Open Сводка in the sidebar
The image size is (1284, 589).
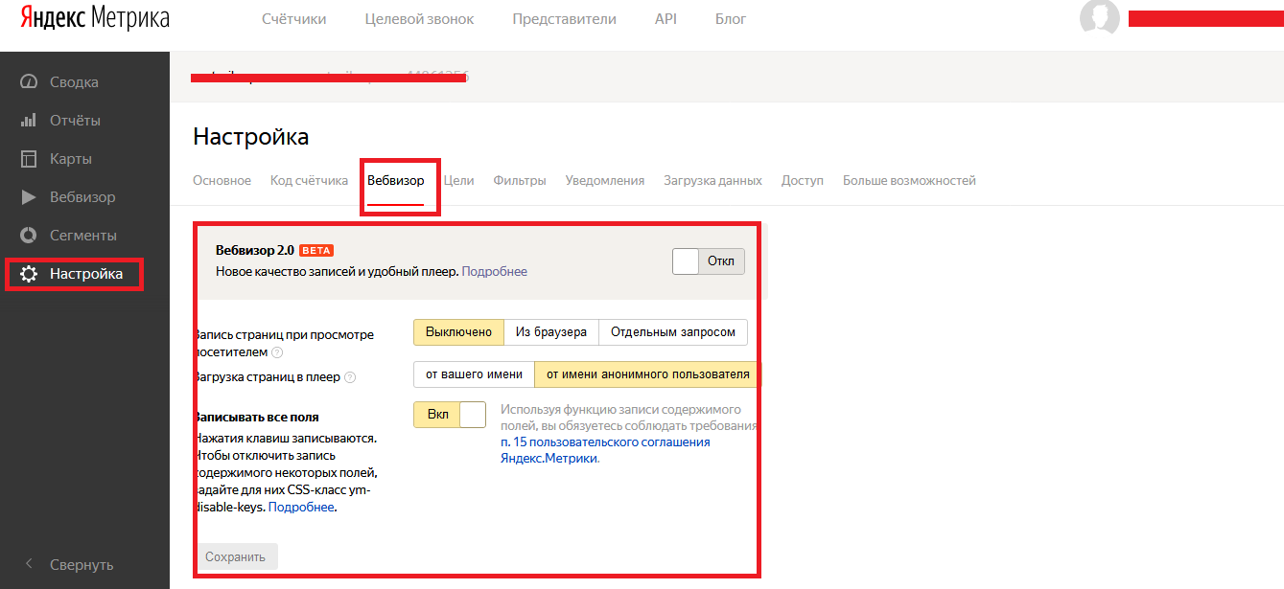(74, 82)
